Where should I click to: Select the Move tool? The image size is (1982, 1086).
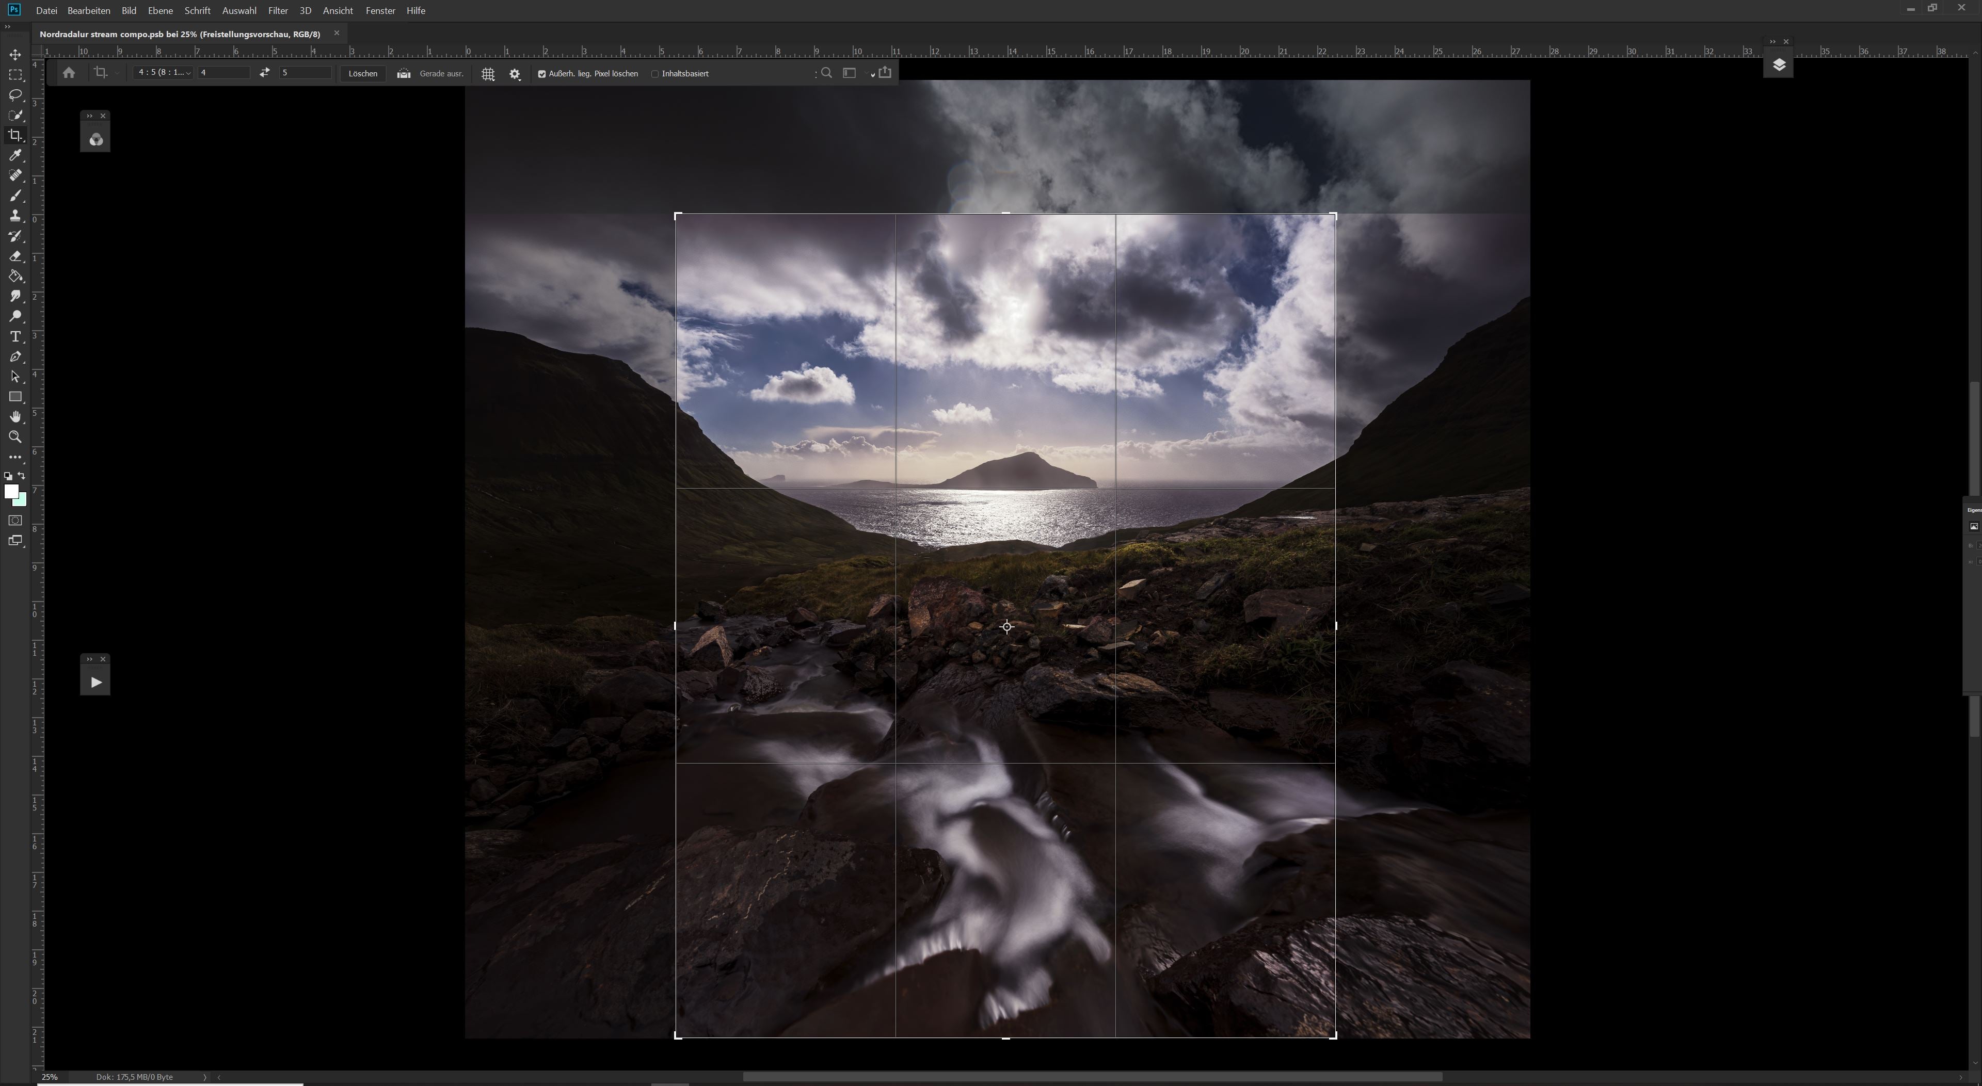15,55
